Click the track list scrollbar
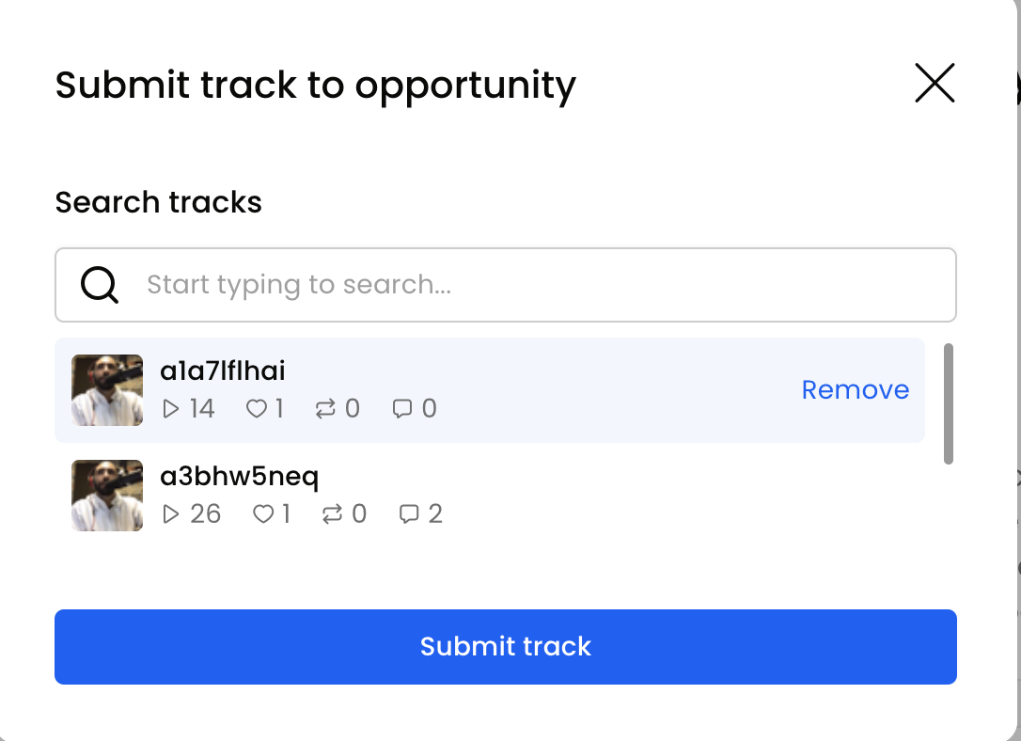Image resolution: width=1021 pixels, height=741 pixels. tap(948, 403)
